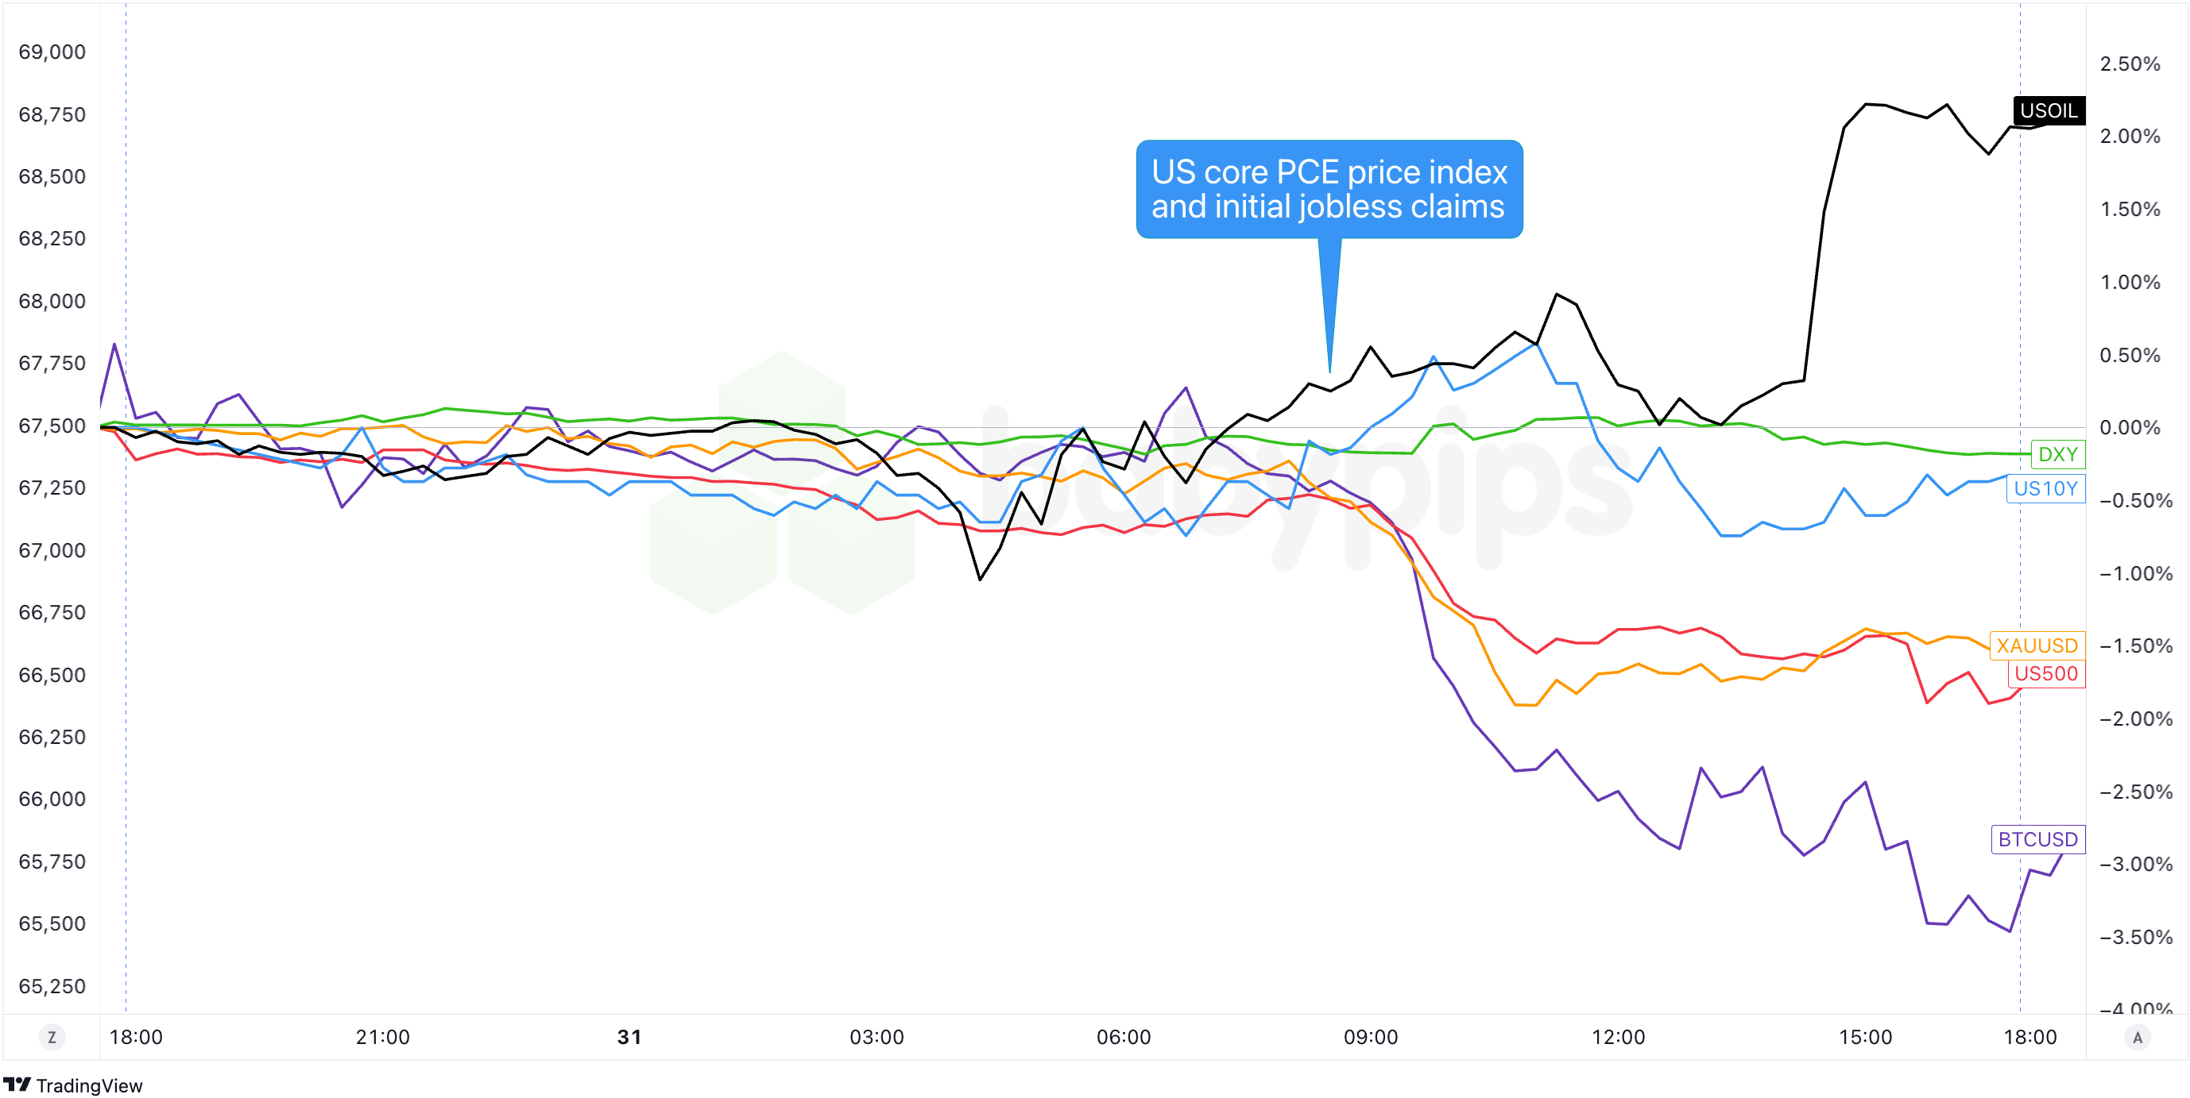2190x1098 pixels.
Task: Select the USOIL price label
Action: (2048, 110)
